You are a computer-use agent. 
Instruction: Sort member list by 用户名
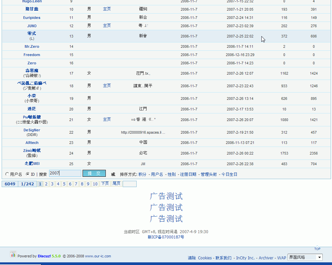157,174
